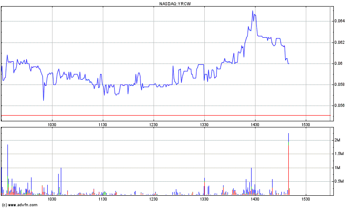
Task: Click the NASDAQ:YRCW chart title
Action: click(x=175, y=4)
